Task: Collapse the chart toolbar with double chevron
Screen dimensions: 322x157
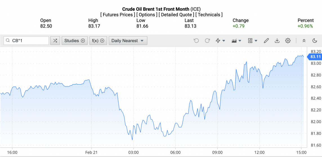Action: (x=304, y=41)
